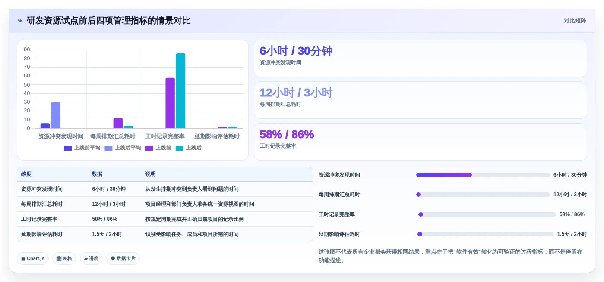
Task: Click the 进度 tag chip
Action: pos(91,259)
